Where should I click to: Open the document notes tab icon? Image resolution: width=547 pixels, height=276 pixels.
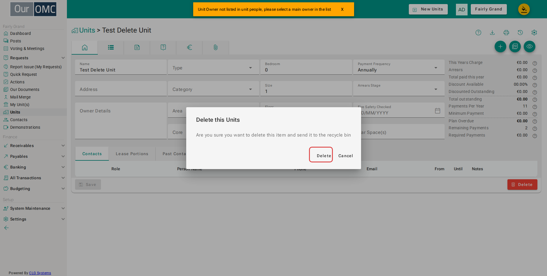pos(137,47)
